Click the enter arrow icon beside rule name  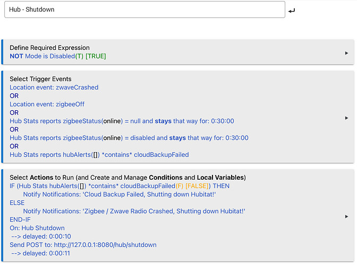[292, 11]
